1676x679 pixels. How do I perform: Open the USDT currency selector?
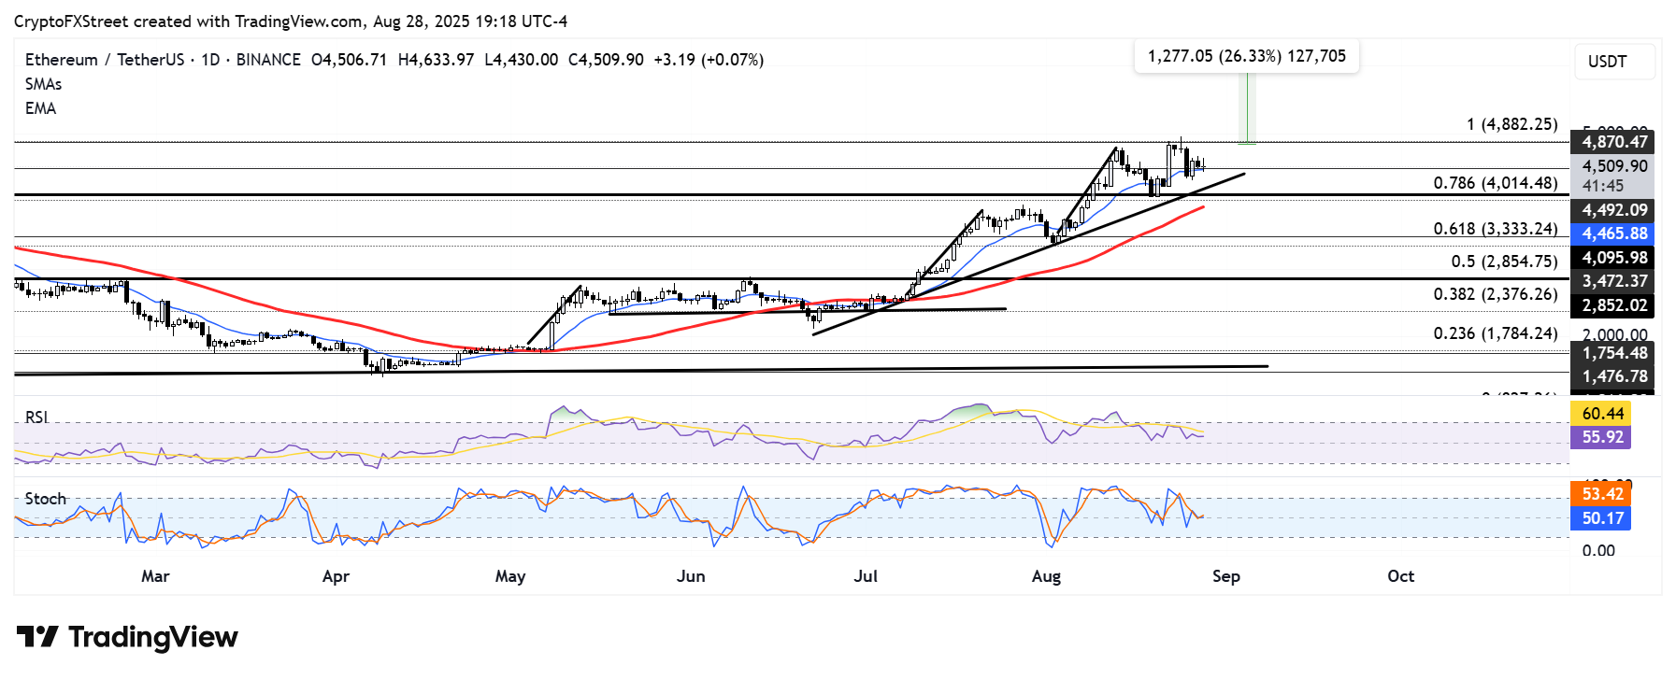[x=1614, y=62]
